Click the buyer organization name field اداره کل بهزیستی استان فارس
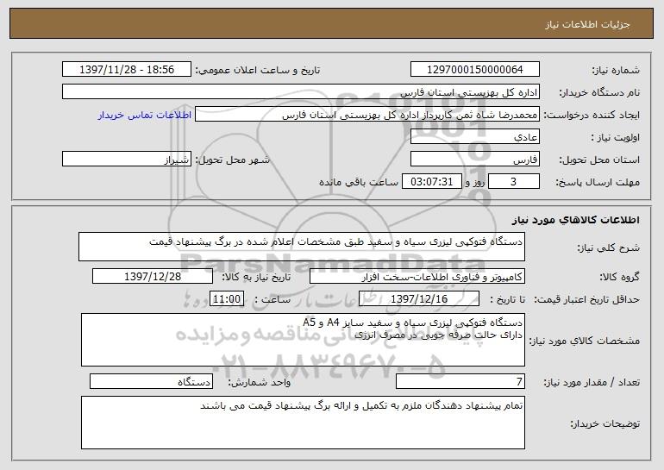 pyautogui.click(x=301, y=92)
